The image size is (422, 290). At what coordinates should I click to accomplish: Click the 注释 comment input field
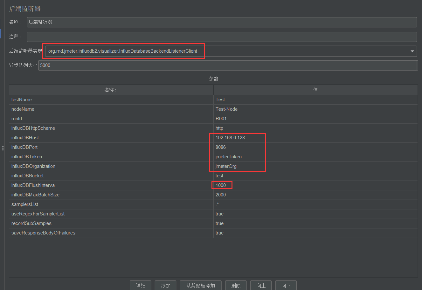coord(222,37)
